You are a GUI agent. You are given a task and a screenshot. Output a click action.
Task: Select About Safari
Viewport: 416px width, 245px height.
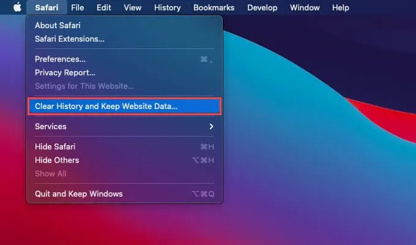point(124,25)
